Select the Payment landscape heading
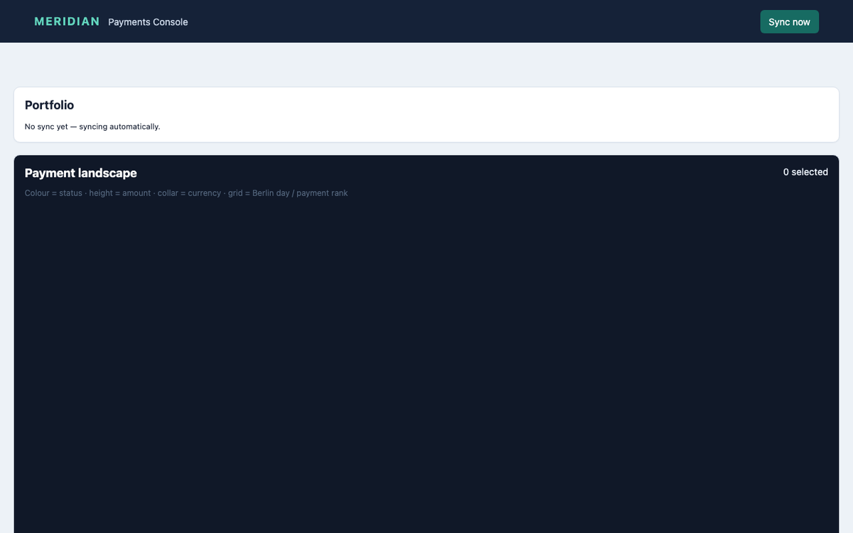Image resolution: width=853 pixels, height=533 pixels. [x=80, y=173]
